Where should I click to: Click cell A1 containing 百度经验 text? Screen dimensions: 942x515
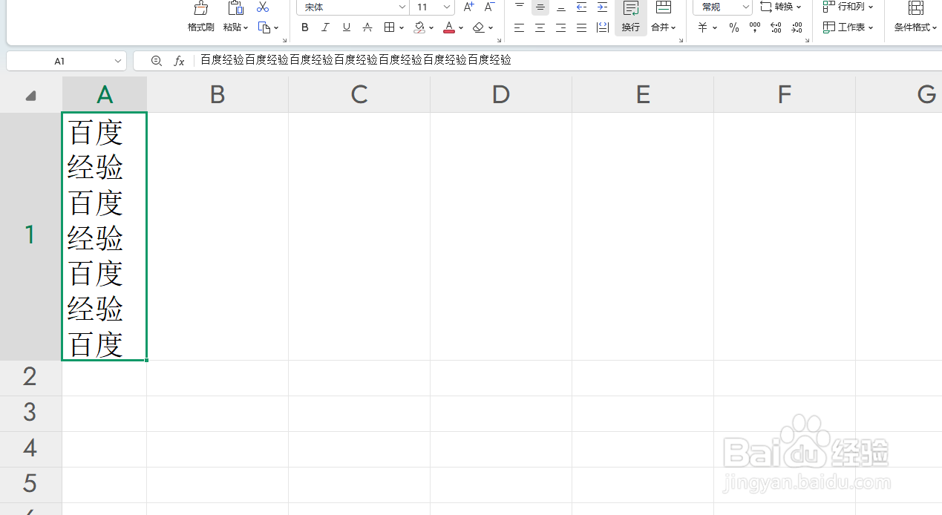pos(104,236)
